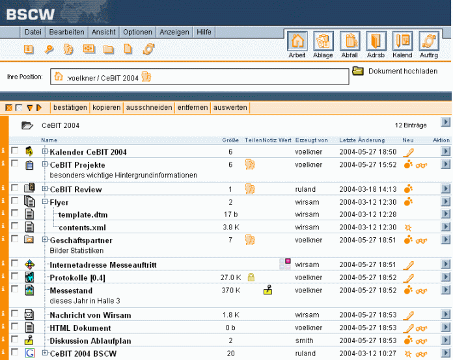Image resolution: width=453 pixels, height=360 pixels.
Task: Open the Abfall trash icon
Action: pos(350,42)
